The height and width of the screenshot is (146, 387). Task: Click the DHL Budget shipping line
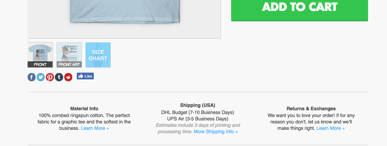(x=197, y=113)
